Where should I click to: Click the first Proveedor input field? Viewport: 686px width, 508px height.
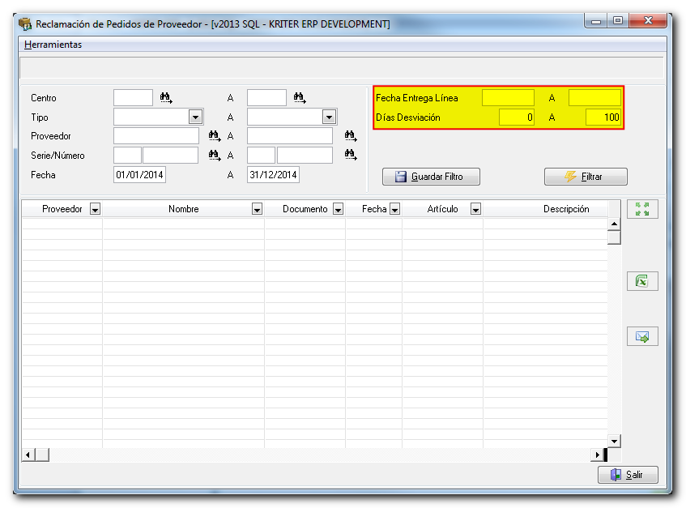pyautogui.click(x=156, y=136)
